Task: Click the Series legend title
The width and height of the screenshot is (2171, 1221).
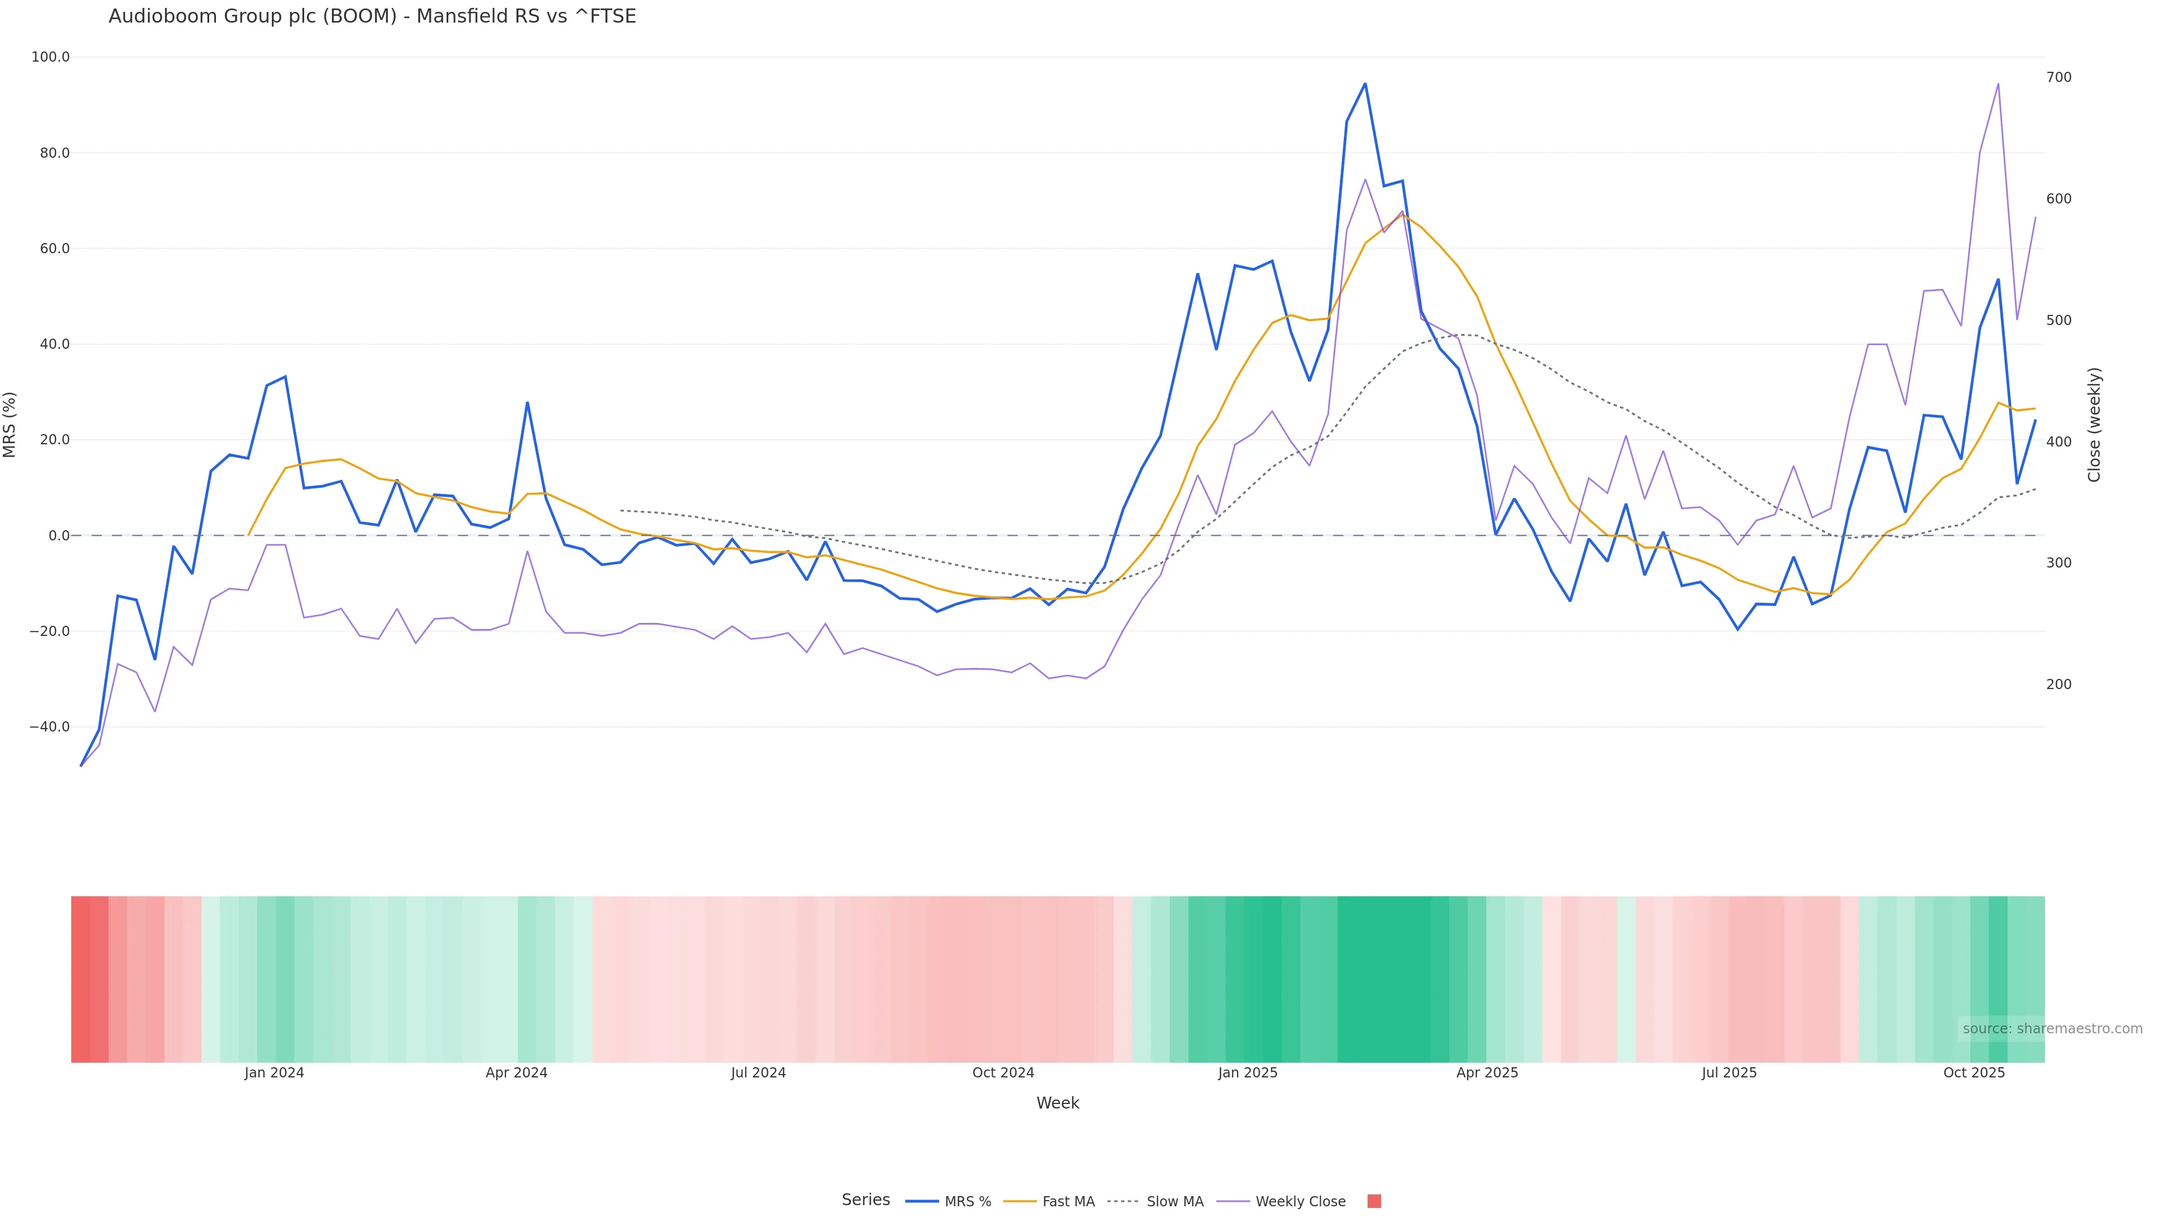Action: (x=866, y=1200)
